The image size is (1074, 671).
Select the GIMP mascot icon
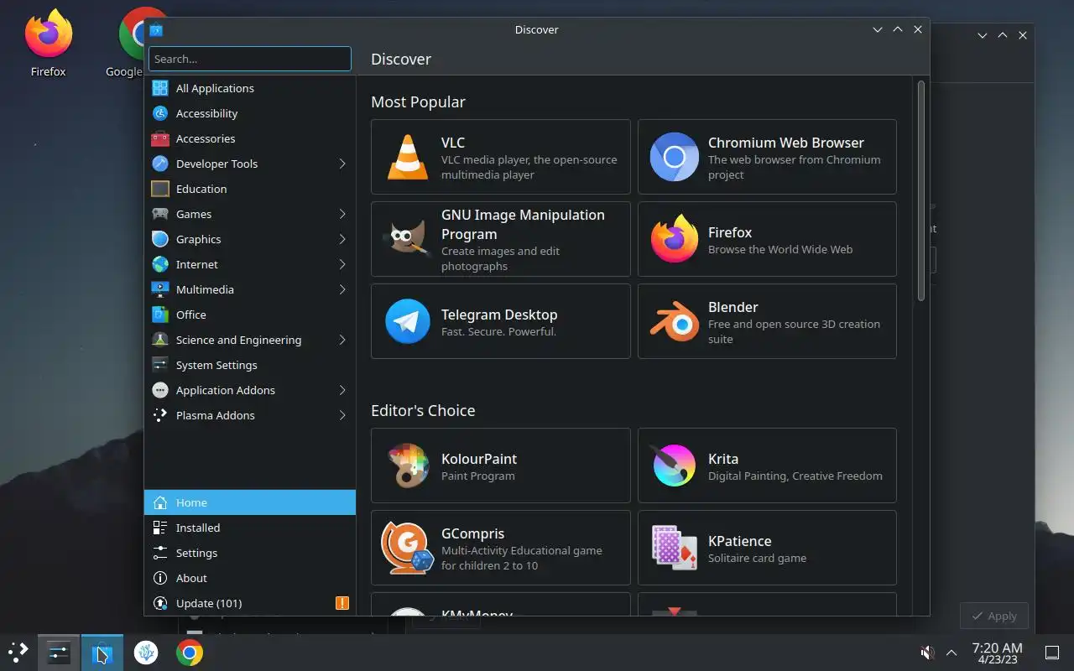click(407, 239)
